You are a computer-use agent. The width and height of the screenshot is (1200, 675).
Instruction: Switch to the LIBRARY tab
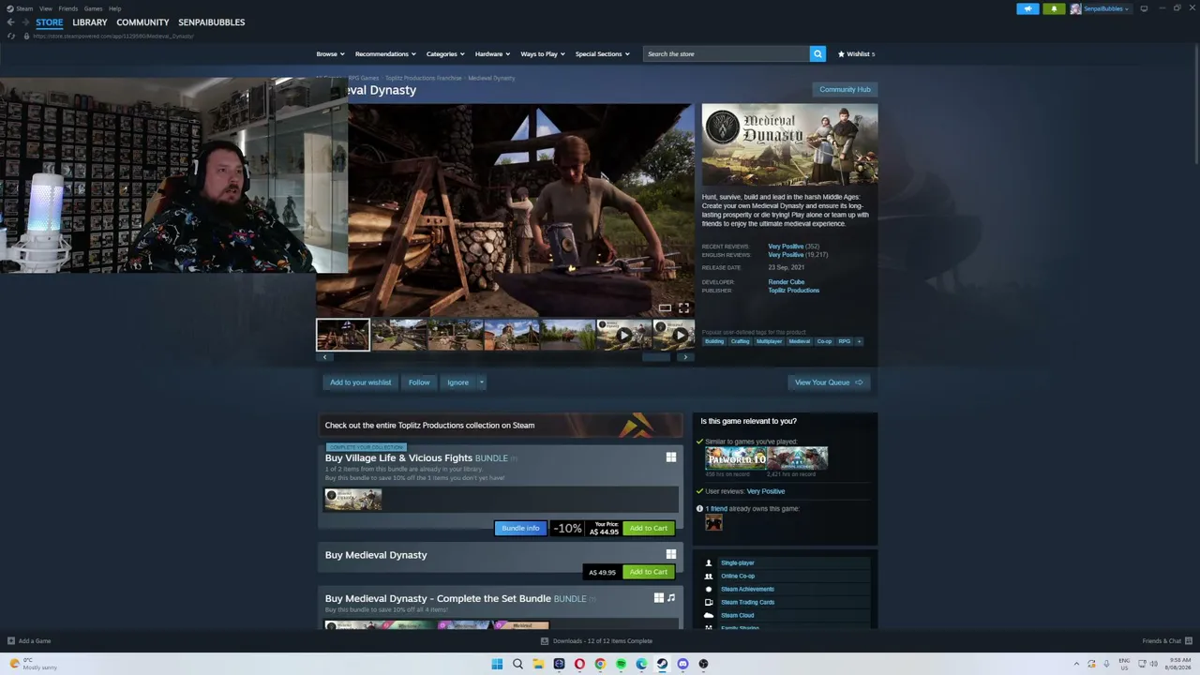tap(90, 22)
